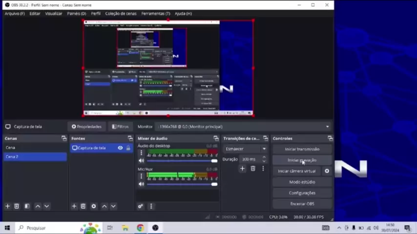The image size is (417, 234).
Task: Open source properties gear in Fontes toolbar
Action: coord(94,206)
